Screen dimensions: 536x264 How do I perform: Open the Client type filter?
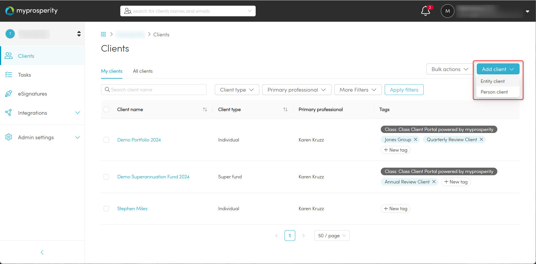point(237,90)
